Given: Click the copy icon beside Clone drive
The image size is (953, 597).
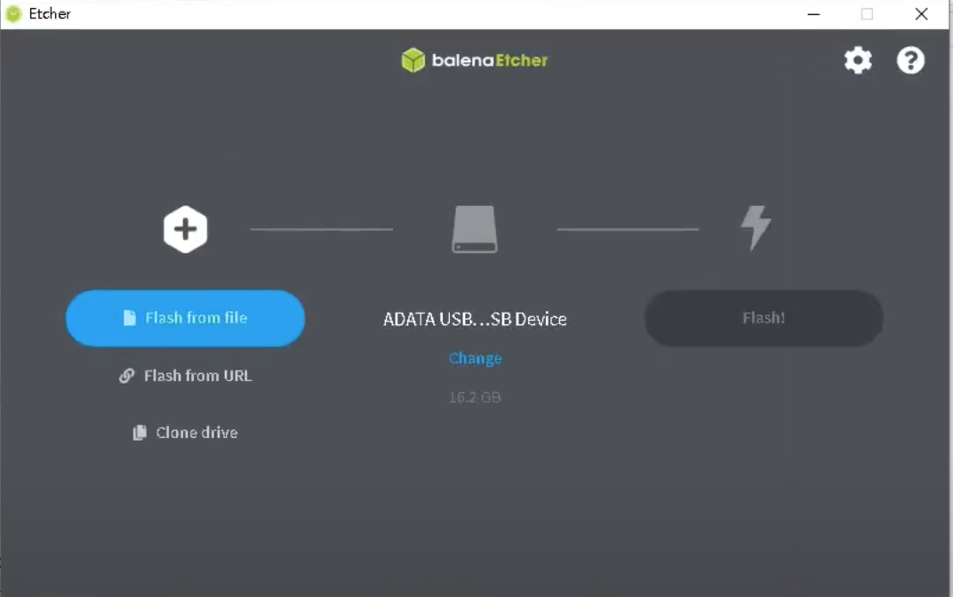Looking at the screenshot, I should click(x=140, y=433).
